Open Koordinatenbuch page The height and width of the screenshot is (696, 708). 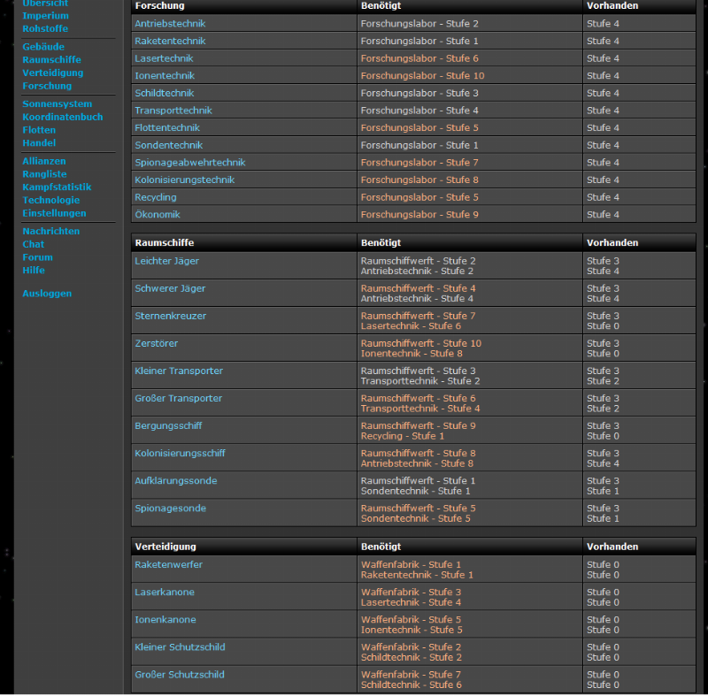pos(62,117)
